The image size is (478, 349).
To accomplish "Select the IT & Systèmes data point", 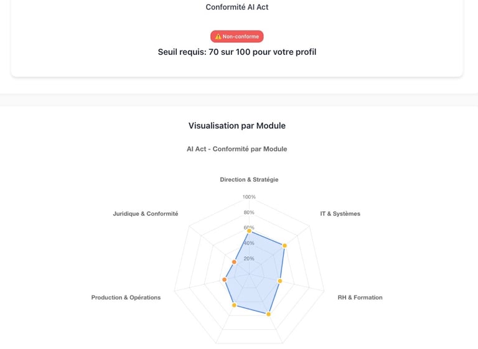I will 284,246.
